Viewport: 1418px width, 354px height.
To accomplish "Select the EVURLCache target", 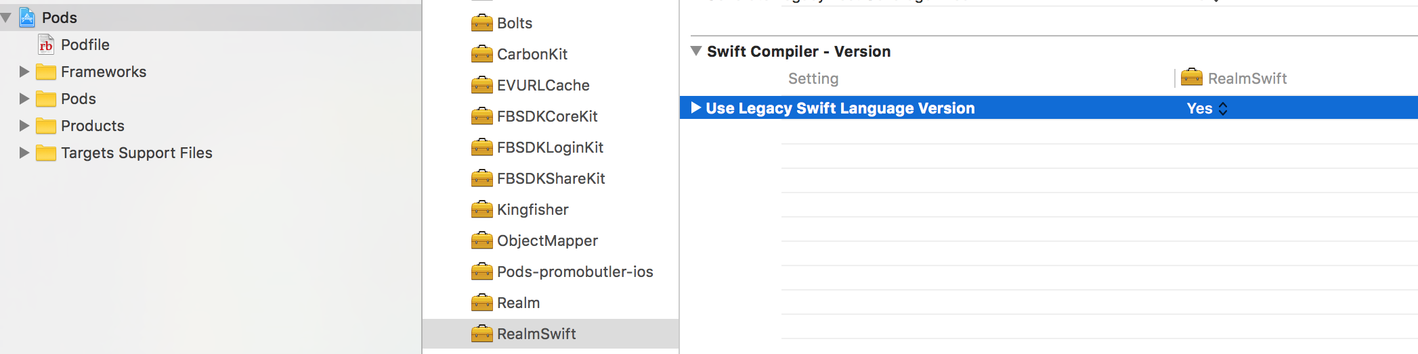I will [543, 85].
